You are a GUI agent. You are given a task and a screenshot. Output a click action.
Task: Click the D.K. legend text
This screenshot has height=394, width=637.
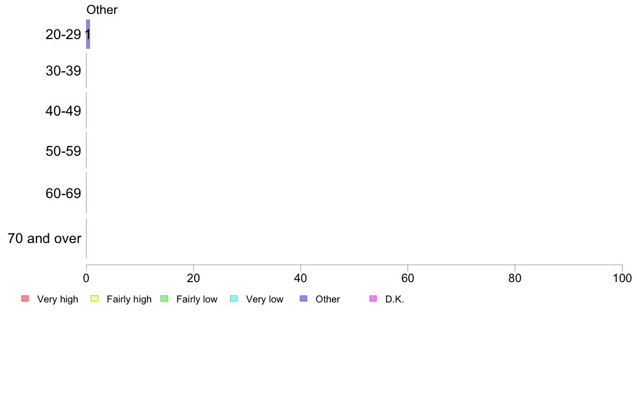click(395, 299)
